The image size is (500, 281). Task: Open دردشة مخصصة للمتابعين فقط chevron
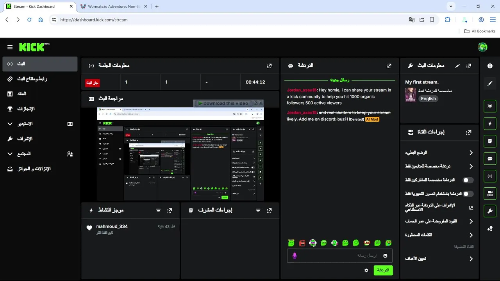pyautogui.click(x=471, y=166)
